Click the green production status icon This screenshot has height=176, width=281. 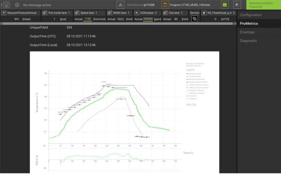225,5
